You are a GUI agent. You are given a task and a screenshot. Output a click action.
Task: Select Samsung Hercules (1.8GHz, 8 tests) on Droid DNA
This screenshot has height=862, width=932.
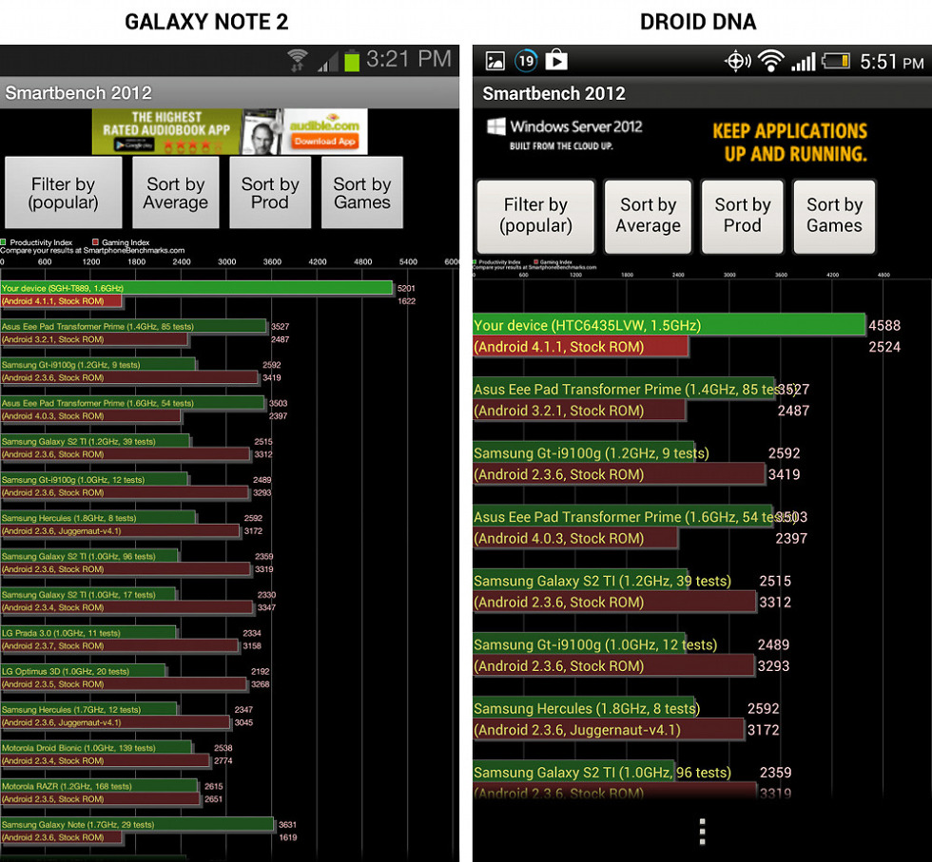(x=609, y=718)
